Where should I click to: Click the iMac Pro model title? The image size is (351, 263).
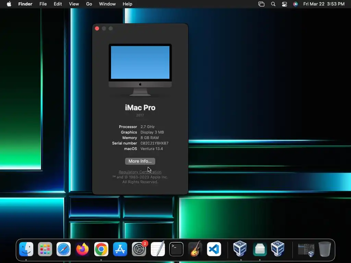click(x=140, y=108)
